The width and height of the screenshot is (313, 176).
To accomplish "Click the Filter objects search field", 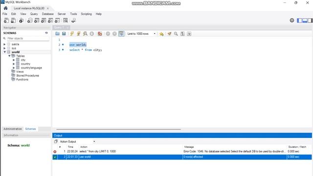I will (28, 38).
